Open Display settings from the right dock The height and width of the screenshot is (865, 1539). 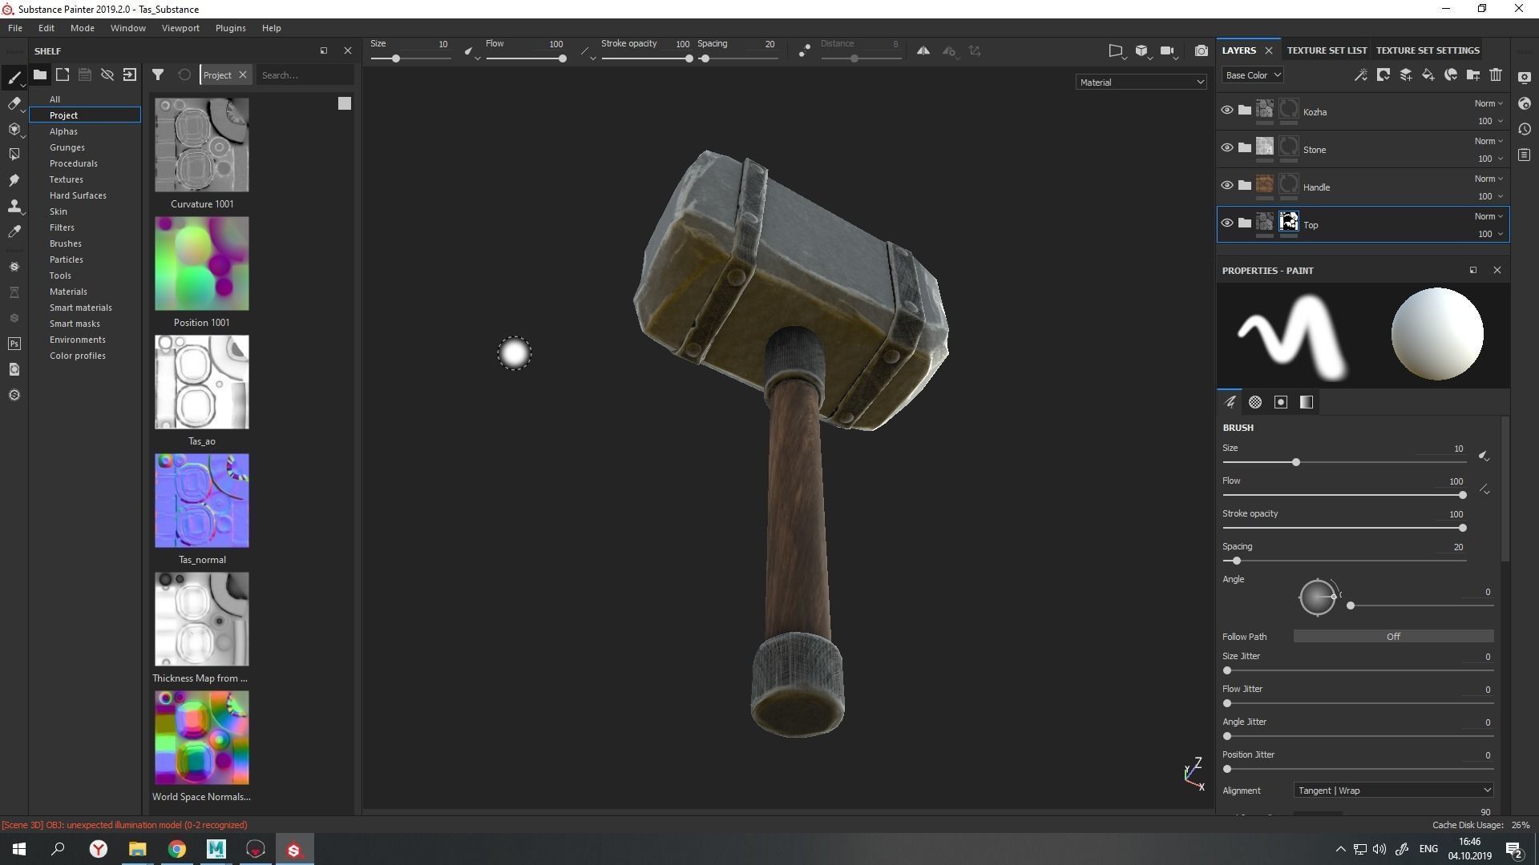[1525, 78]
